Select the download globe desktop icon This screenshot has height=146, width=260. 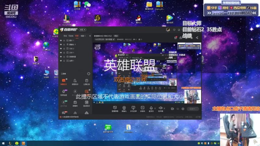tap(46, 46)
